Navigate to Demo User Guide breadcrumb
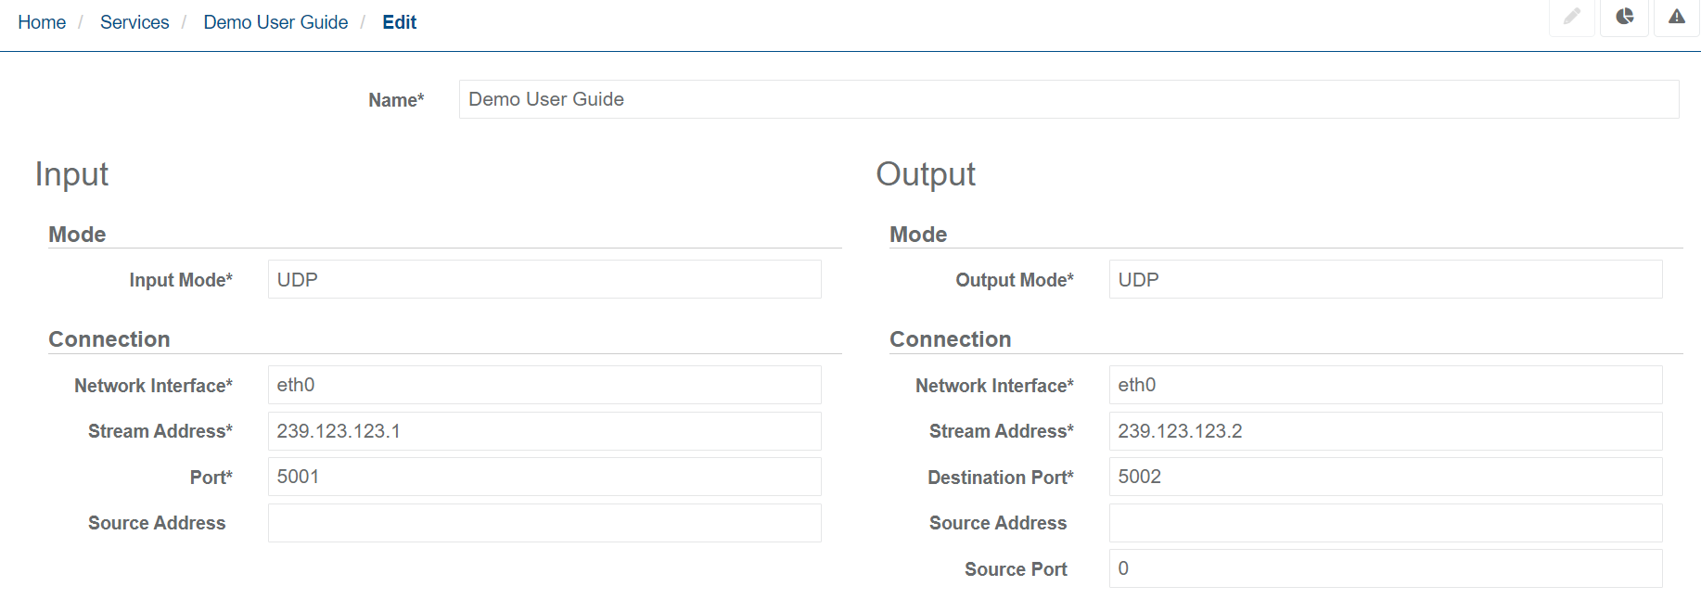Viewport: 1701px width, 599px height. 275,22
